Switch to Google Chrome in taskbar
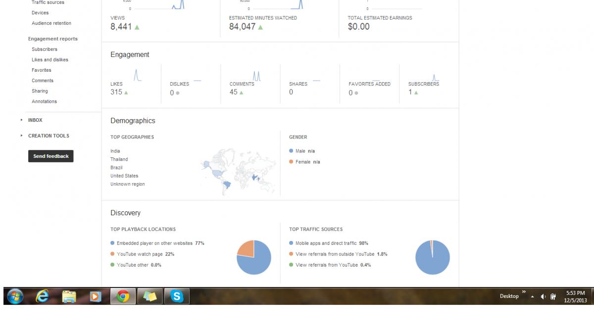Viewport: 594px width, 334px height. tap(123, 296)
